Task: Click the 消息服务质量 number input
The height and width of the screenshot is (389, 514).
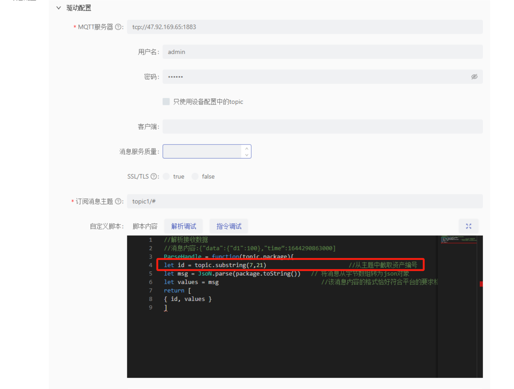Action: 202,152
